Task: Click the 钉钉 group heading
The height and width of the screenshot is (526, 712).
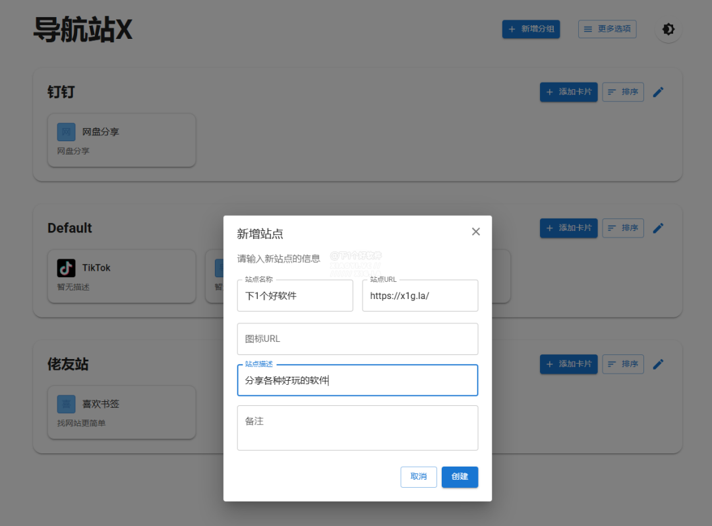Action: pos(61,92)
